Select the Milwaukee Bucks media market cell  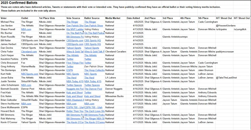[x=115, y=96]
